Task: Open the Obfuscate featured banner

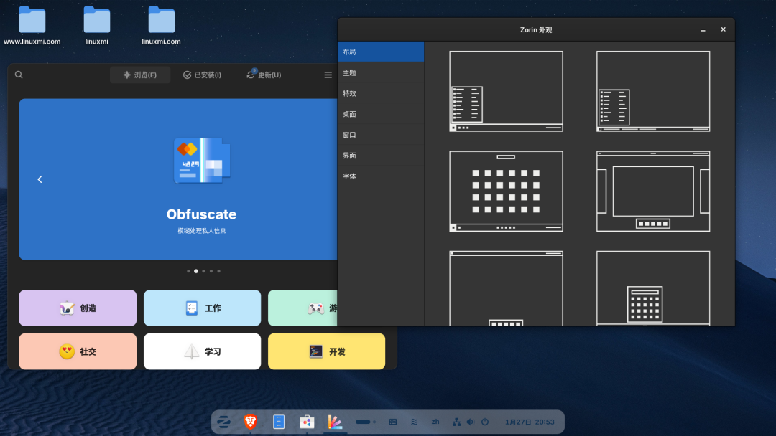Action: (x=201, y=179)
